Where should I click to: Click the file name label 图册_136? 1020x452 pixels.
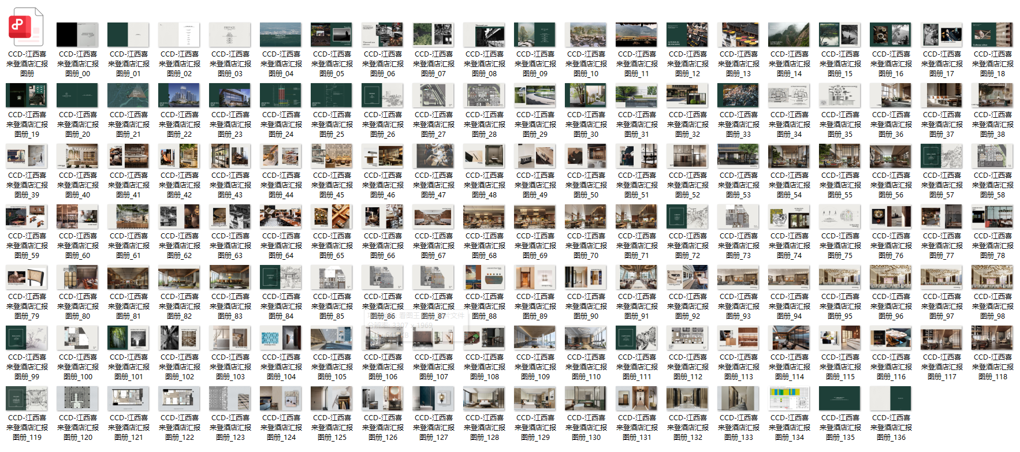point(891,437)
